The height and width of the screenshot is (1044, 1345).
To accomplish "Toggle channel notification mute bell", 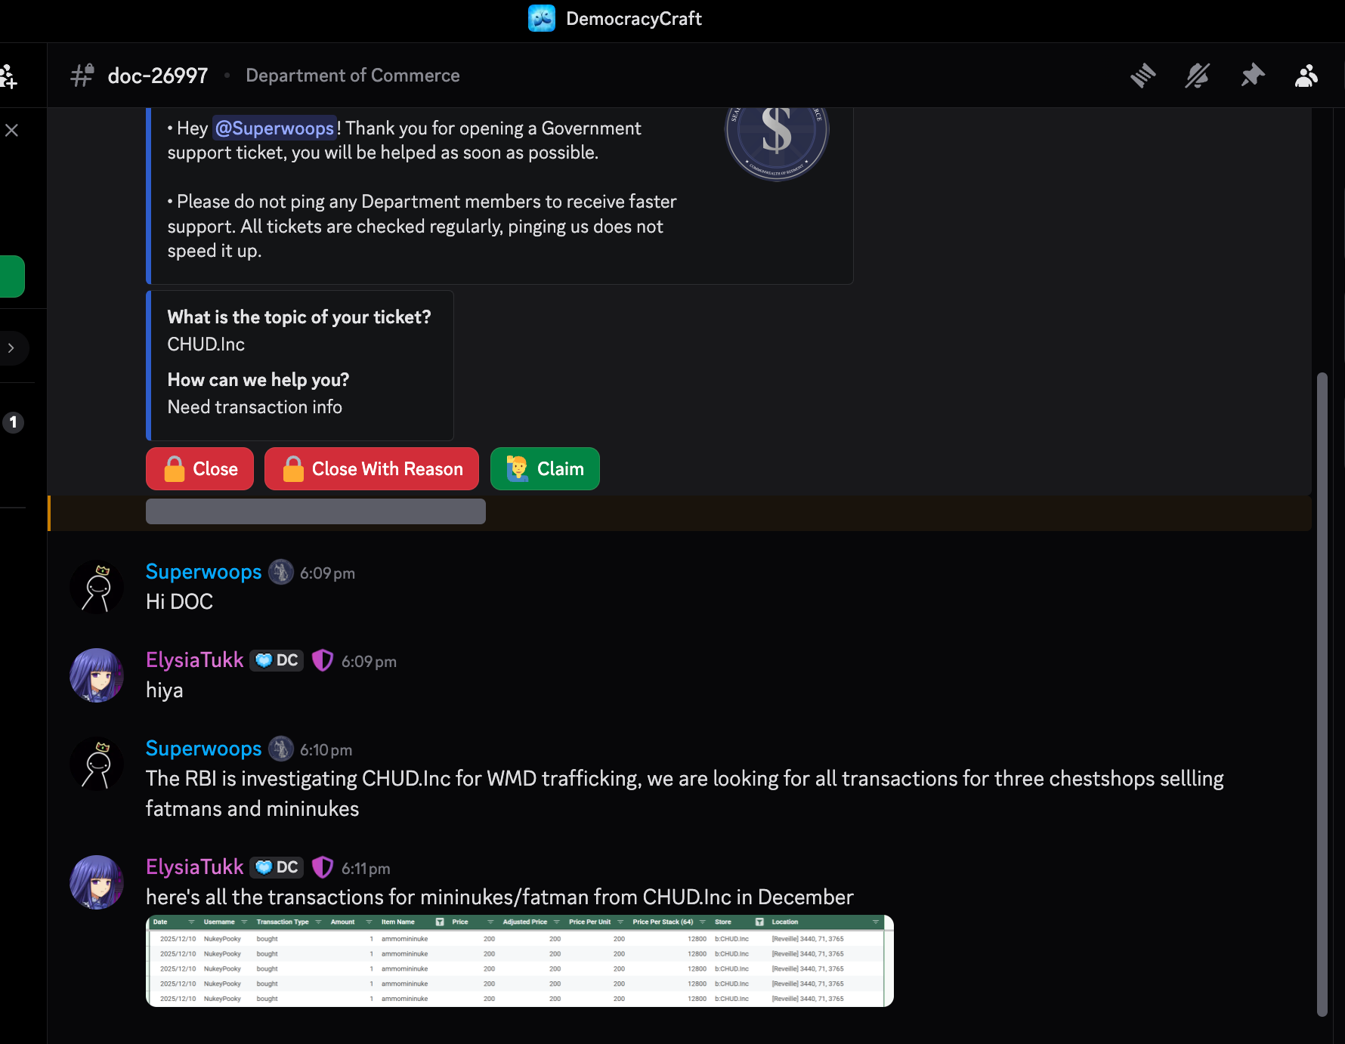I will tap(1198, 76).
